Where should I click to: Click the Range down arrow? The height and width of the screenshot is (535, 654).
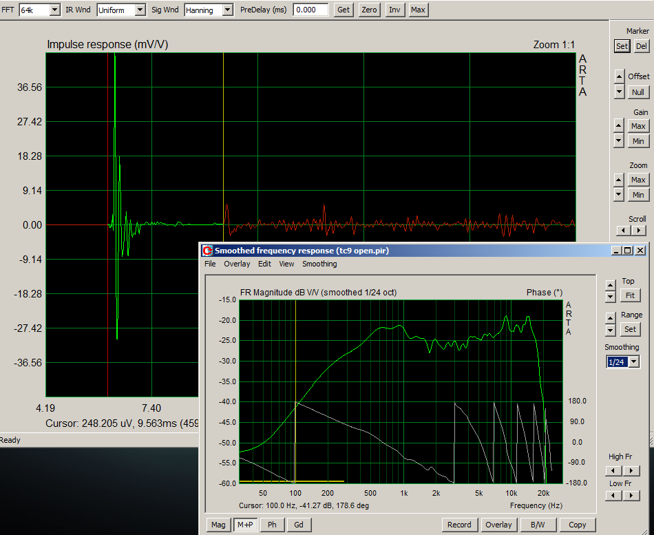610,330
